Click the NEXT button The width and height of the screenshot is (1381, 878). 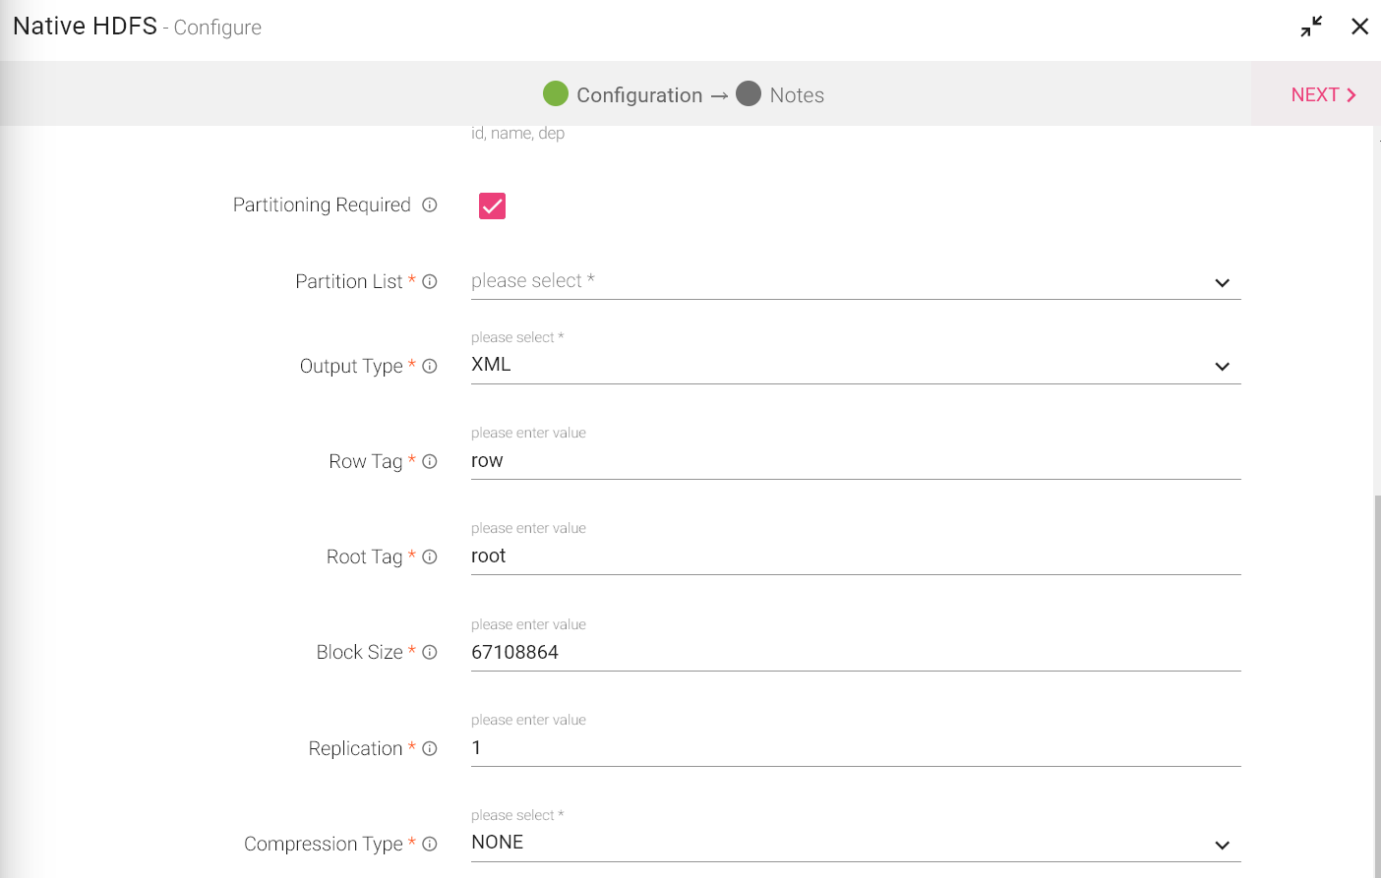pyautogui.click(x=1322, y=94)
